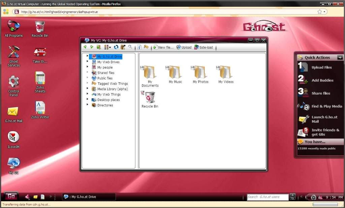Click the Firefox address bar URL

pos(59,12)
